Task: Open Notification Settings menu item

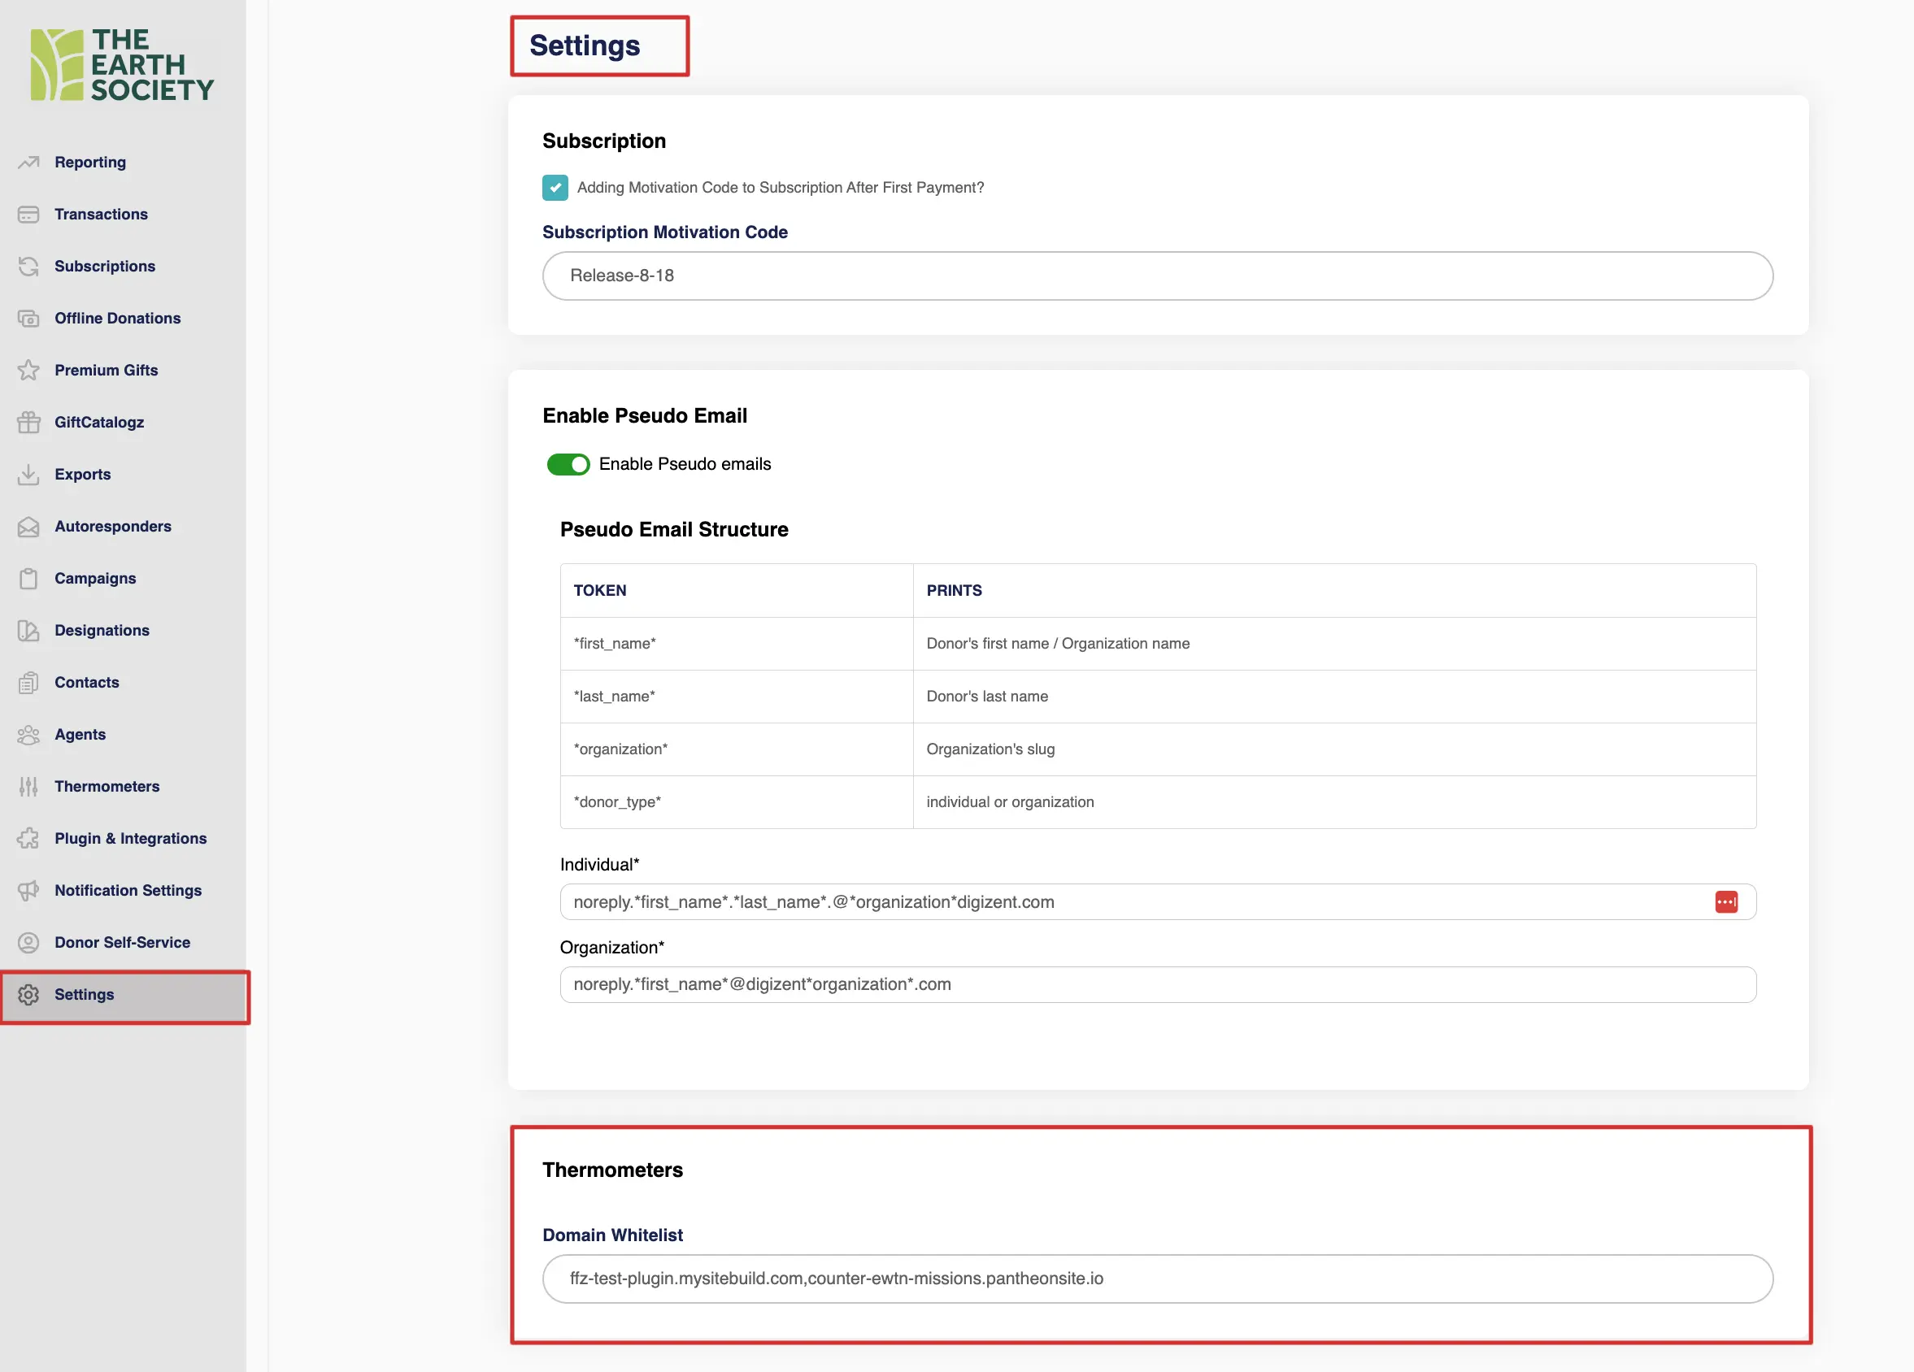Action: [128, 890]
